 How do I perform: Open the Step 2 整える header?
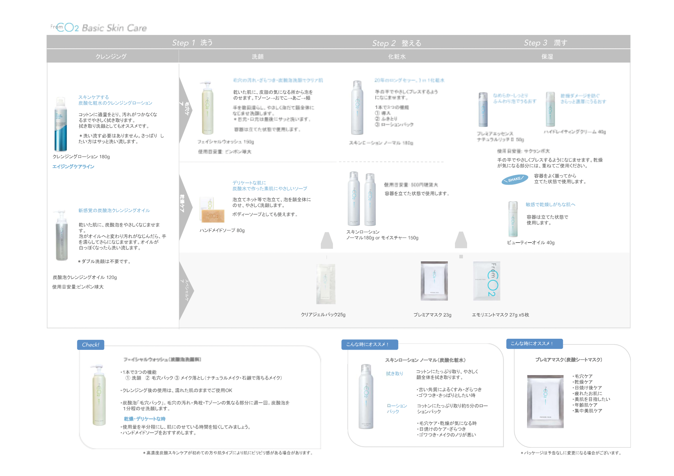(397, 43)
